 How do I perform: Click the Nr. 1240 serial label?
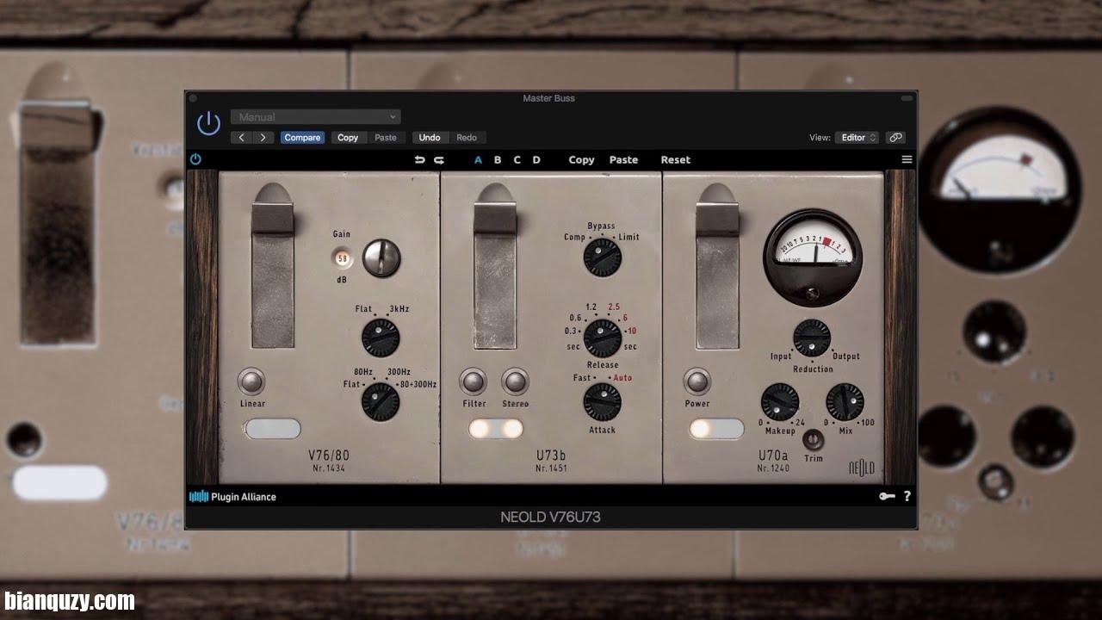pyautogui.click(x=773, y=468)
